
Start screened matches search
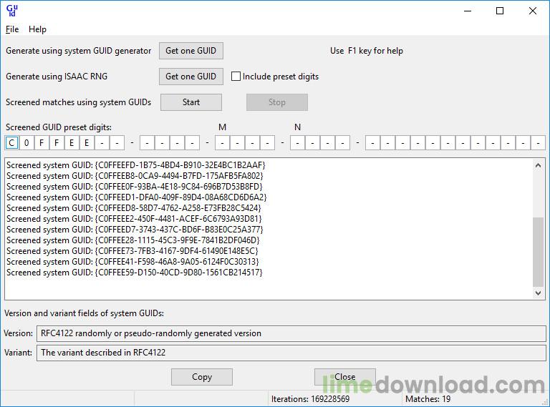191,102
